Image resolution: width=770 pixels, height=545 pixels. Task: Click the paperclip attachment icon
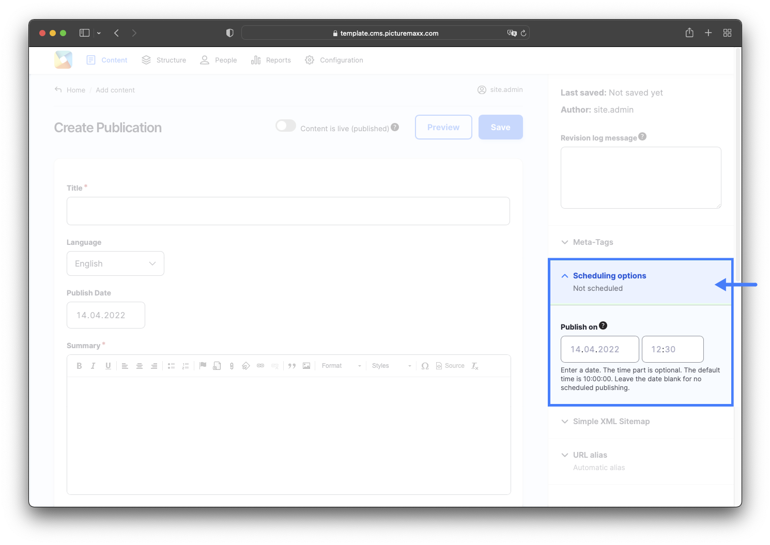232,366
